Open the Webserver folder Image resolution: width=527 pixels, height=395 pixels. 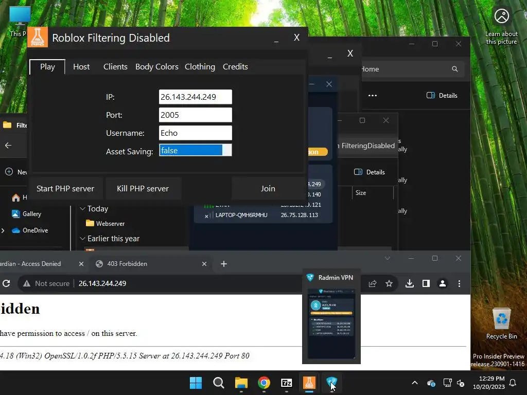pyautogui.click(x=105, y=223)
